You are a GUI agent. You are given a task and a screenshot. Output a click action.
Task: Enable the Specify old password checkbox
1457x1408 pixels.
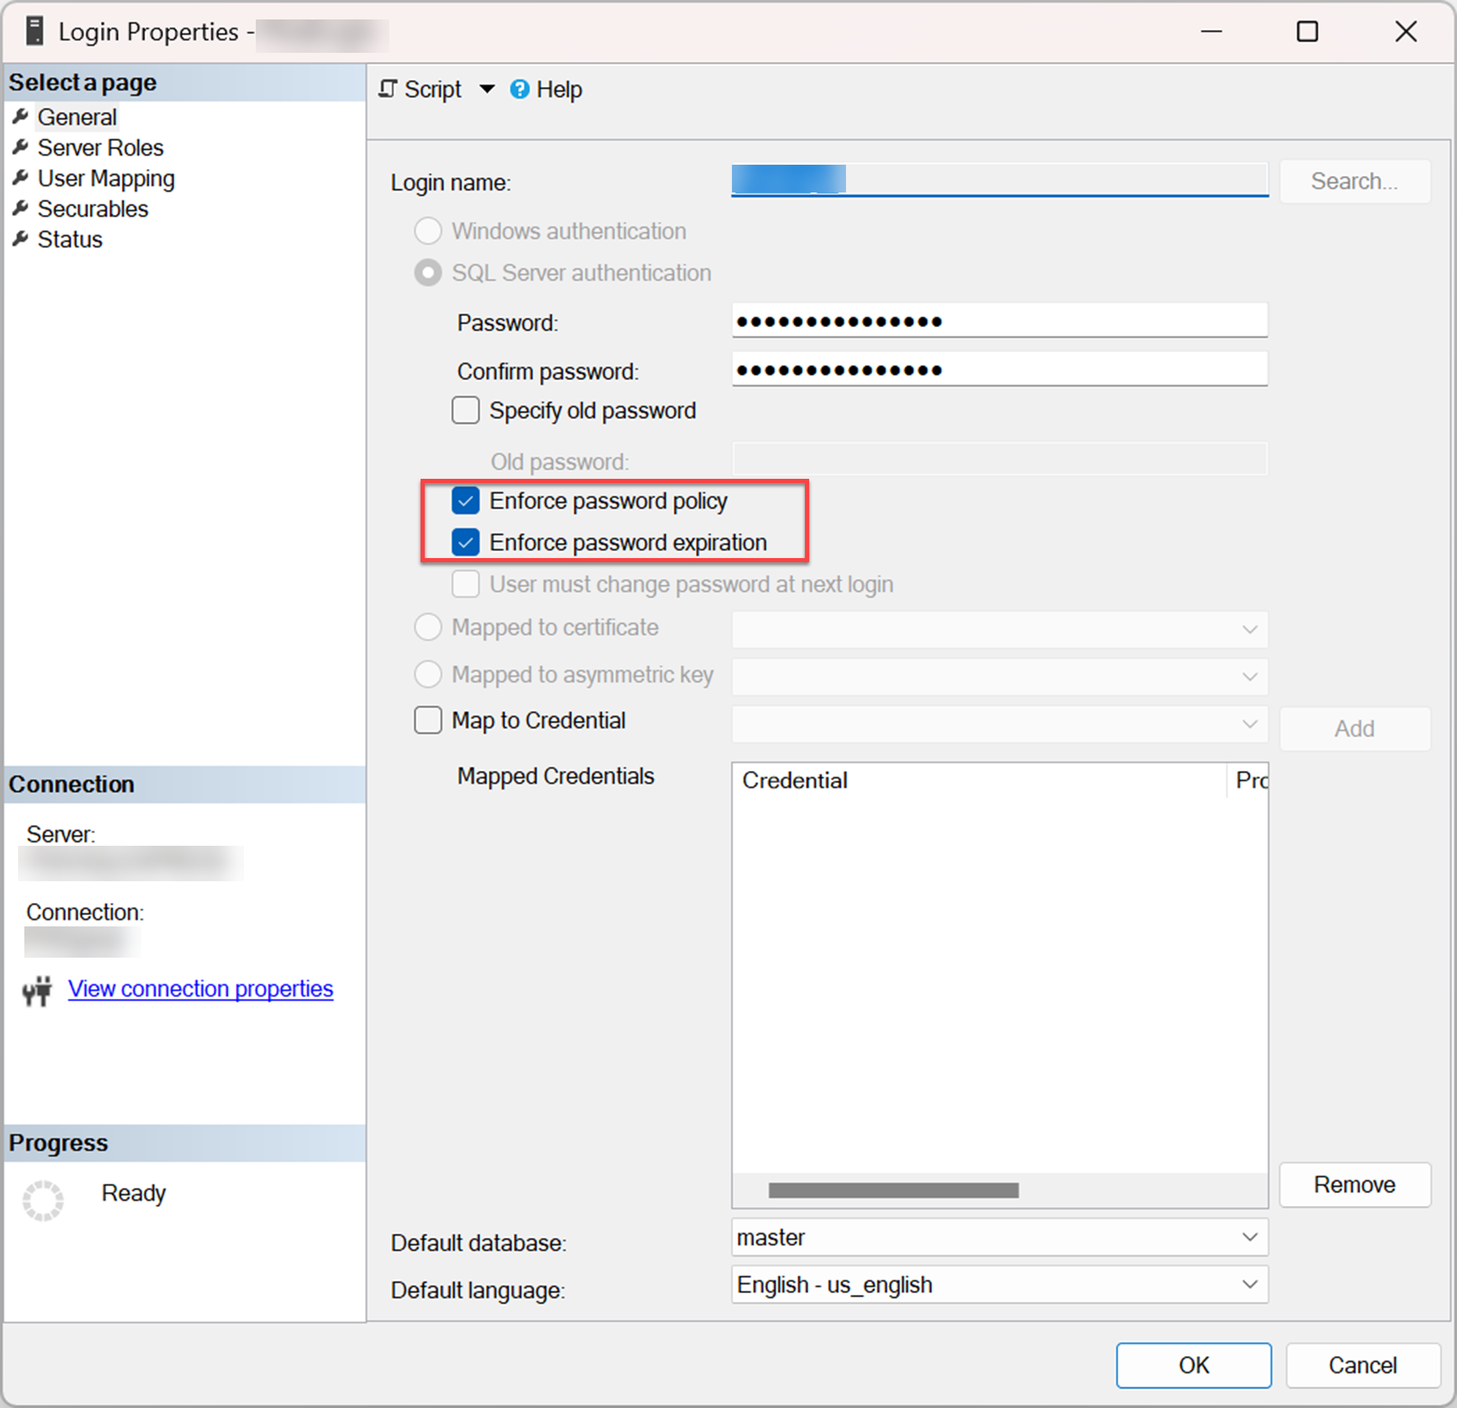tap(465, 409)
